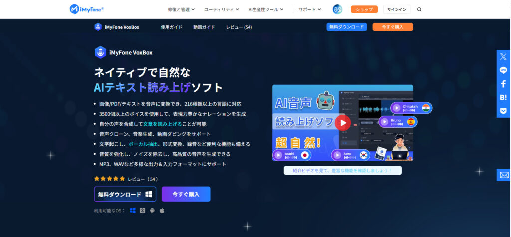Image resolution: width=511 pixels, height=237 pixels.
Task: Click the orange ショップ button
Action: tap(364, 9)
